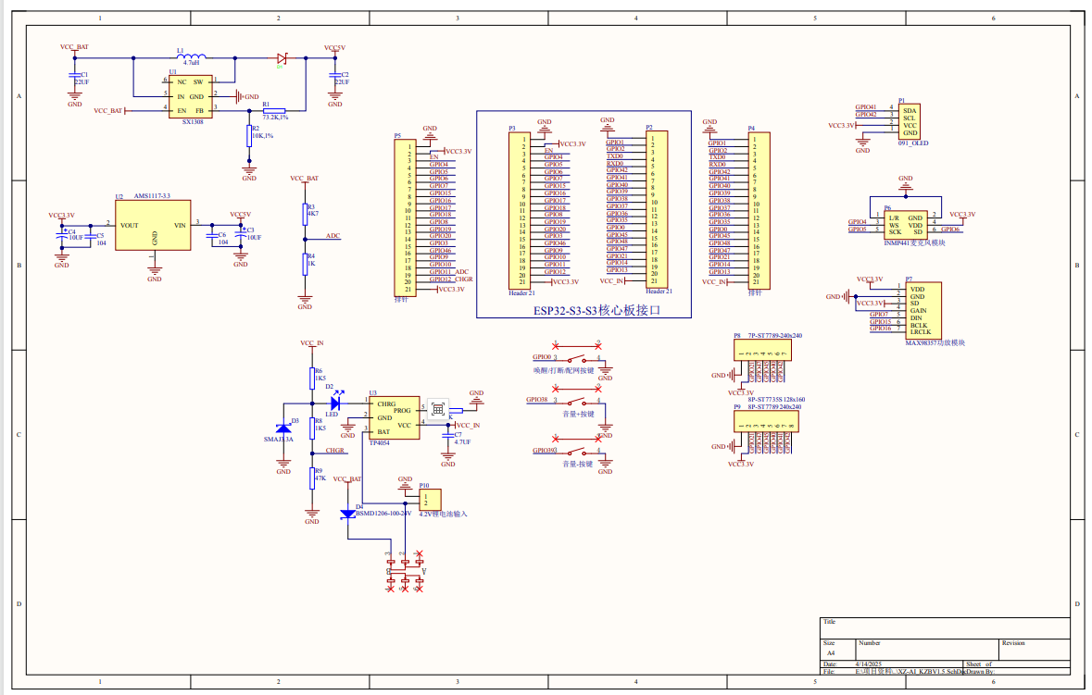Click the SMAJ3.3A TVS diode D3
This screenshot has height=695, width=1092.
tap(283, 432)
